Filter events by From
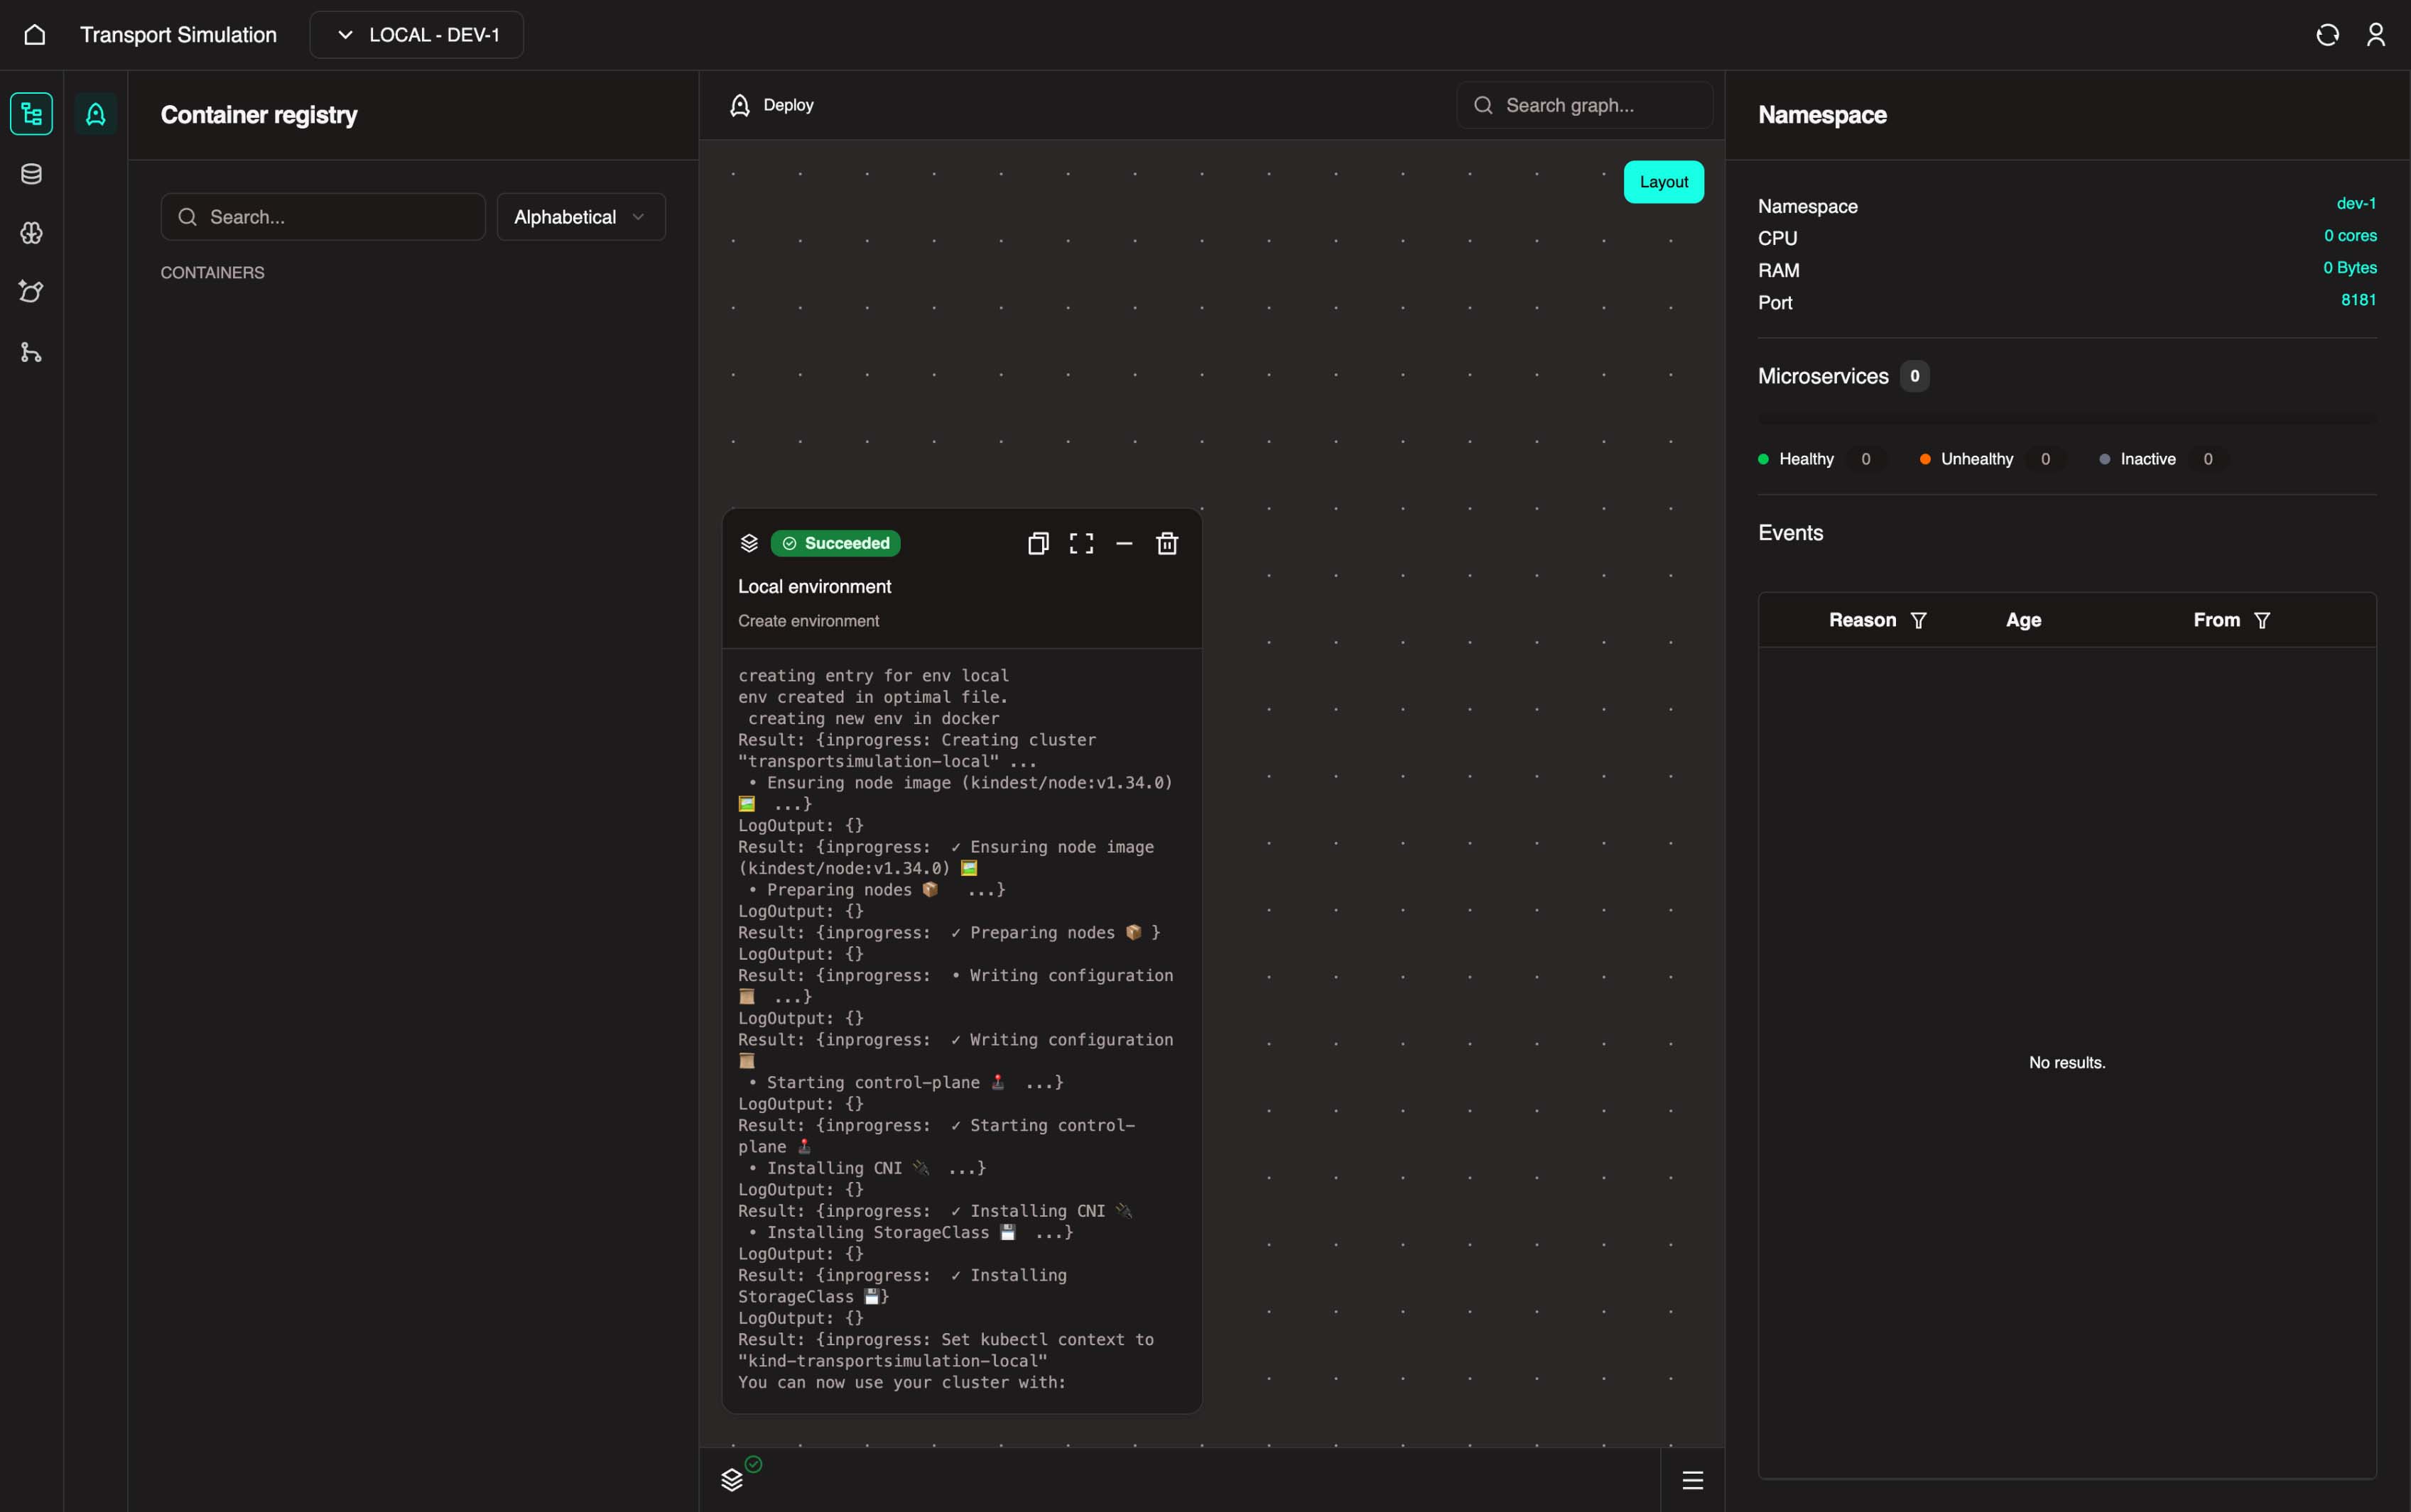The width and height of the screenshot is (2411, 1512). pyautogui.click(x=2262, y=620)
